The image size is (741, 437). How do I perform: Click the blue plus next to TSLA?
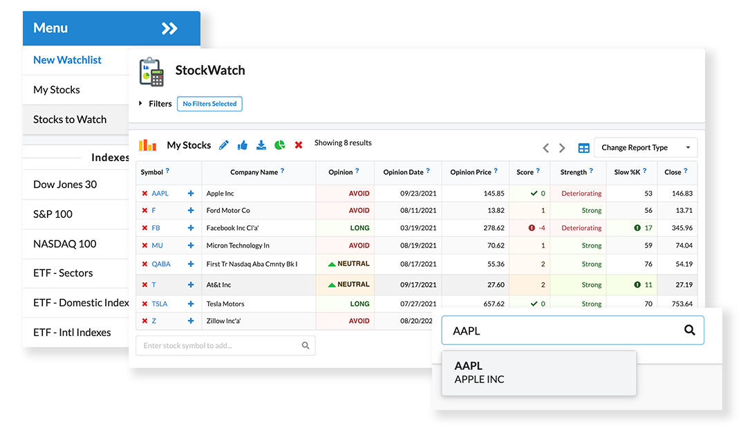coord(191,304)
